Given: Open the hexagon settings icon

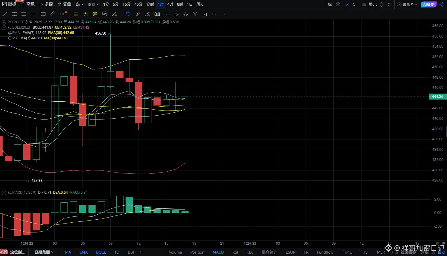Looking at the screenshot, I should tap(382, 4).
